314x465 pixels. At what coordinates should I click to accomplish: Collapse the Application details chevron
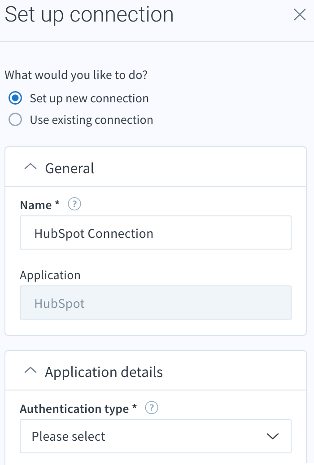pyautogui.click(x=30, y=370)
